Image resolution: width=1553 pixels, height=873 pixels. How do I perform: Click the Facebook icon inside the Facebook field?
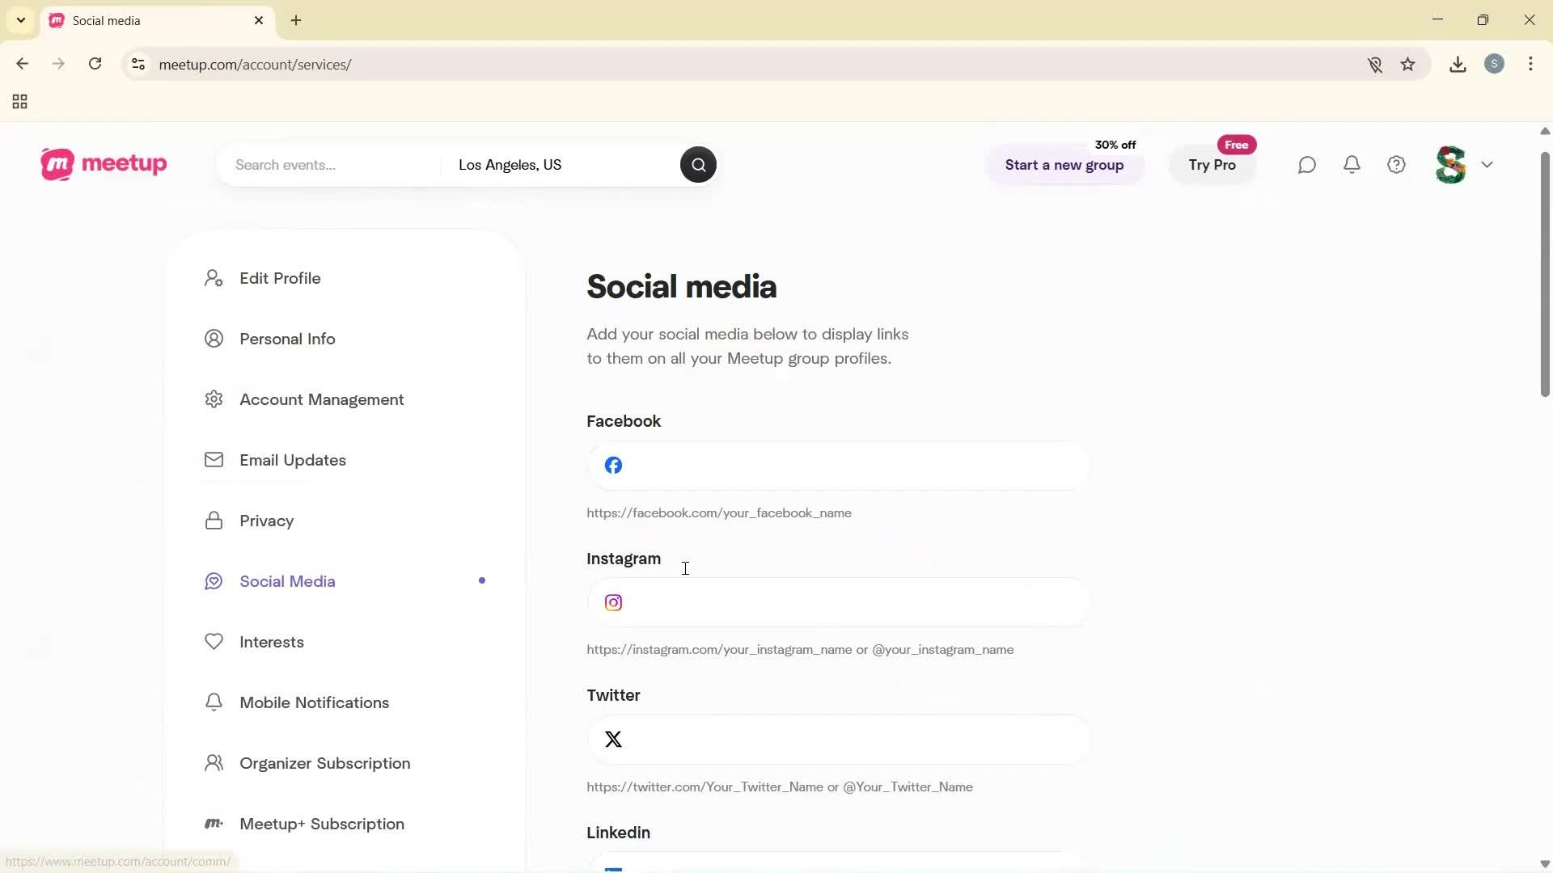pos(613,466)
